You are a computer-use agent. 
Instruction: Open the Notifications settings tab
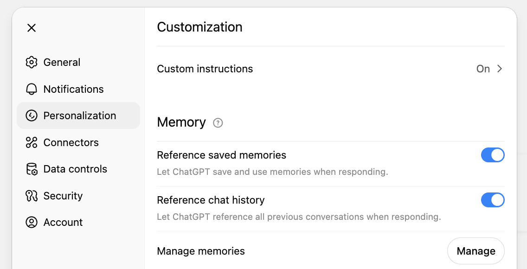[x=73, y=89]
